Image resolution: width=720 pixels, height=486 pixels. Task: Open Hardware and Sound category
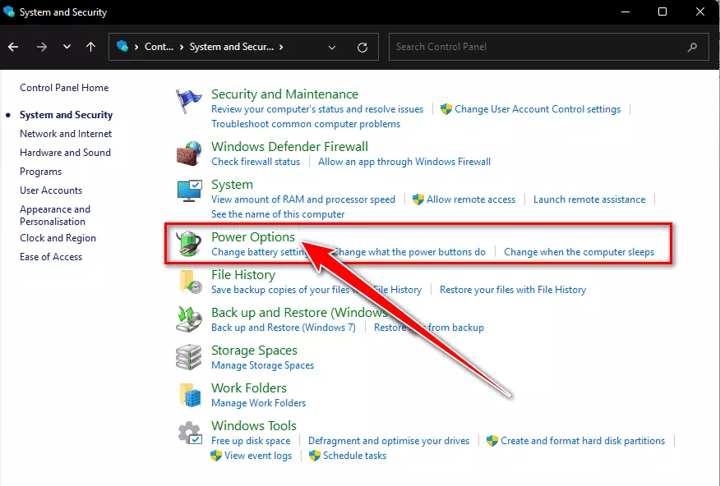[x=65, y=152]
